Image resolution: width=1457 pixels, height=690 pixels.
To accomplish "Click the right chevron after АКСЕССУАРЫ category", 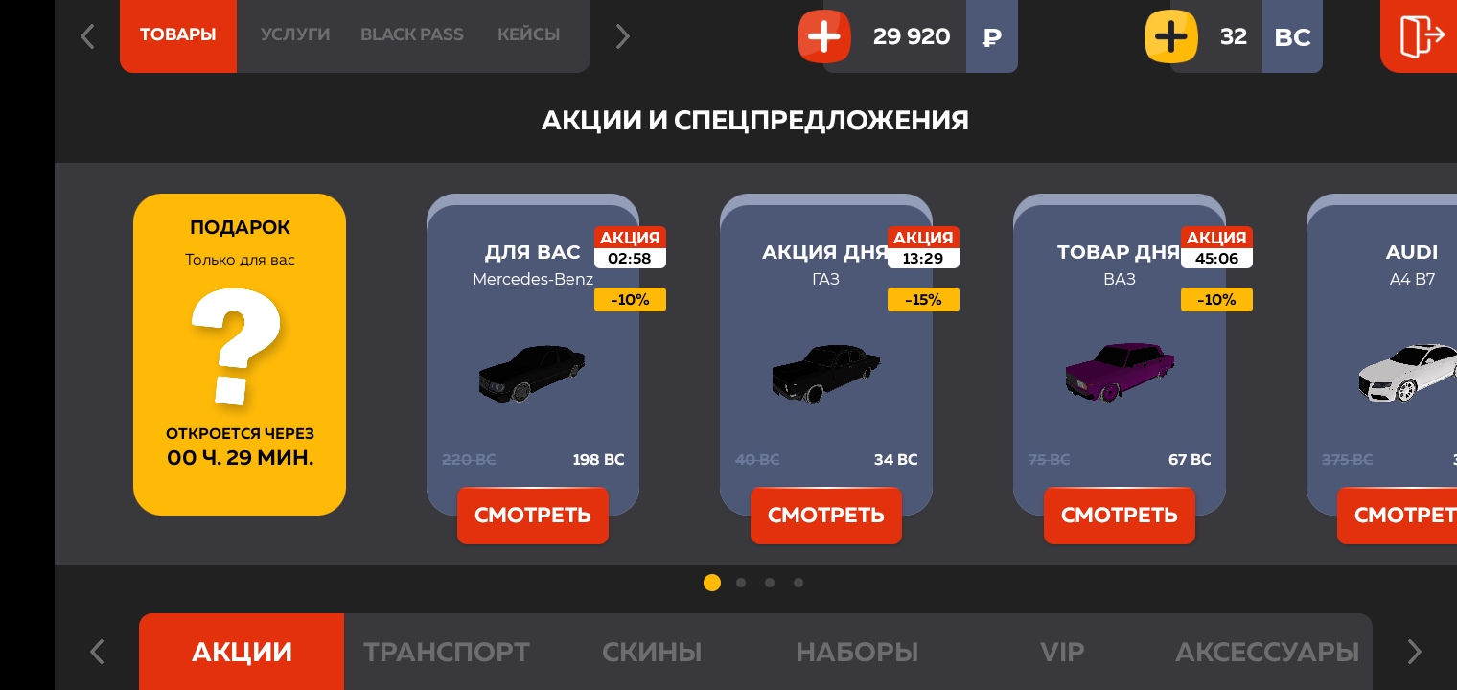I will (1414, 652).
